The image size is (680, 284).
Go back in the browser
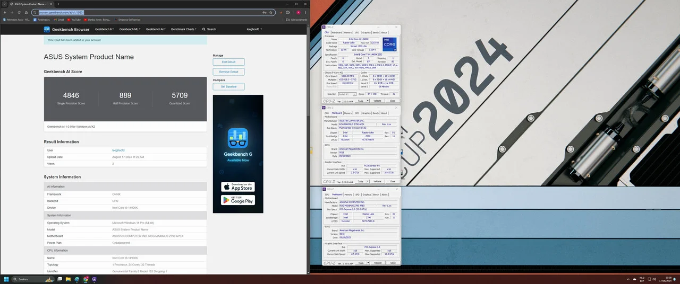[x=5, y=12]
